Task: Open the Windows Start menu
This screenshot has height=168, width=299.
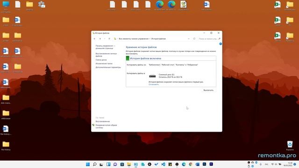Action: (88, 164)
